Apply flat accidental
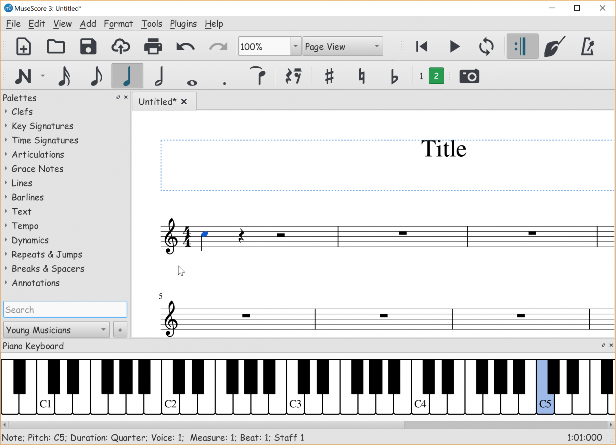 [x=394, y=76]
